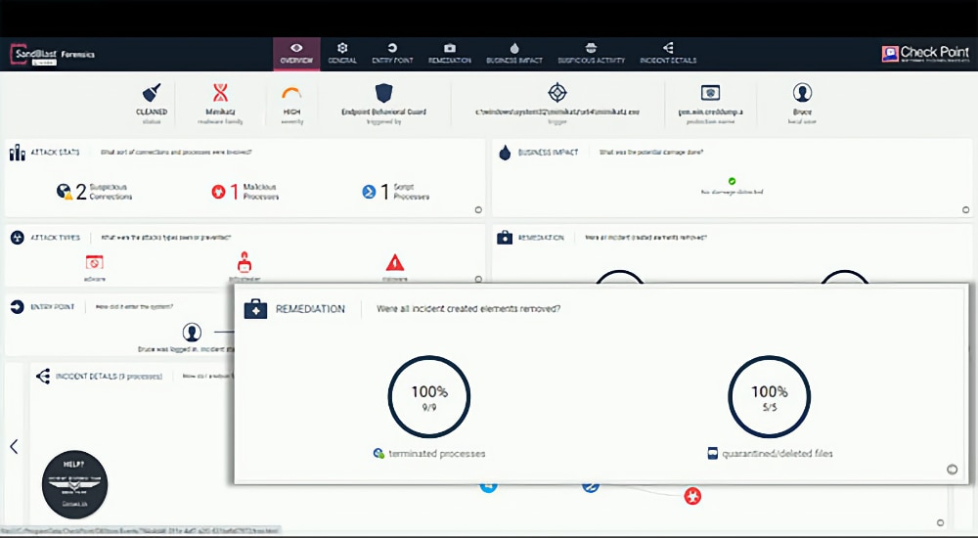
Task: Click the 100% 9/9 terminated processes gauge
Action: pos(429,397)
